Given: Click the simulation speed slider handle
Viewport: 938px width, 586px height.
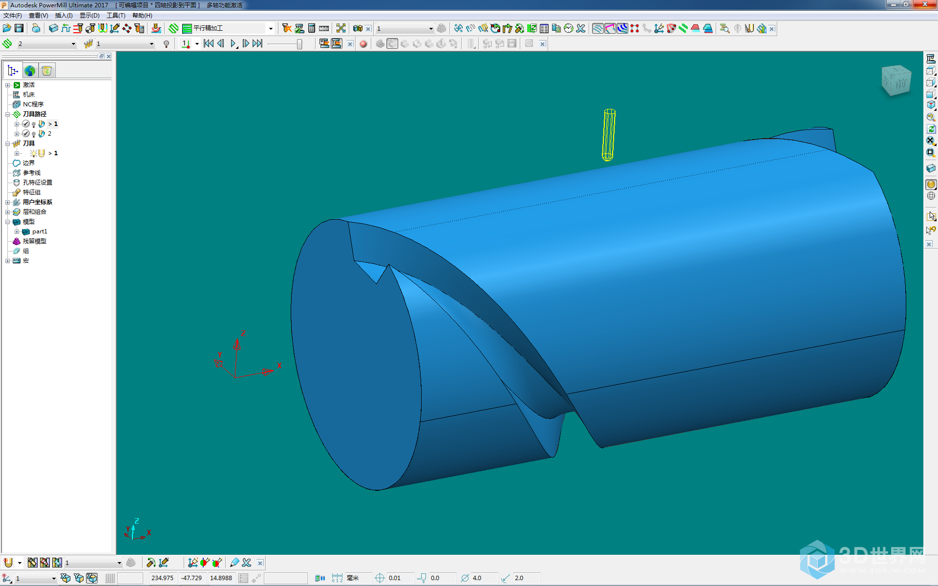Looking at the screenshot, I should (299, 44).
